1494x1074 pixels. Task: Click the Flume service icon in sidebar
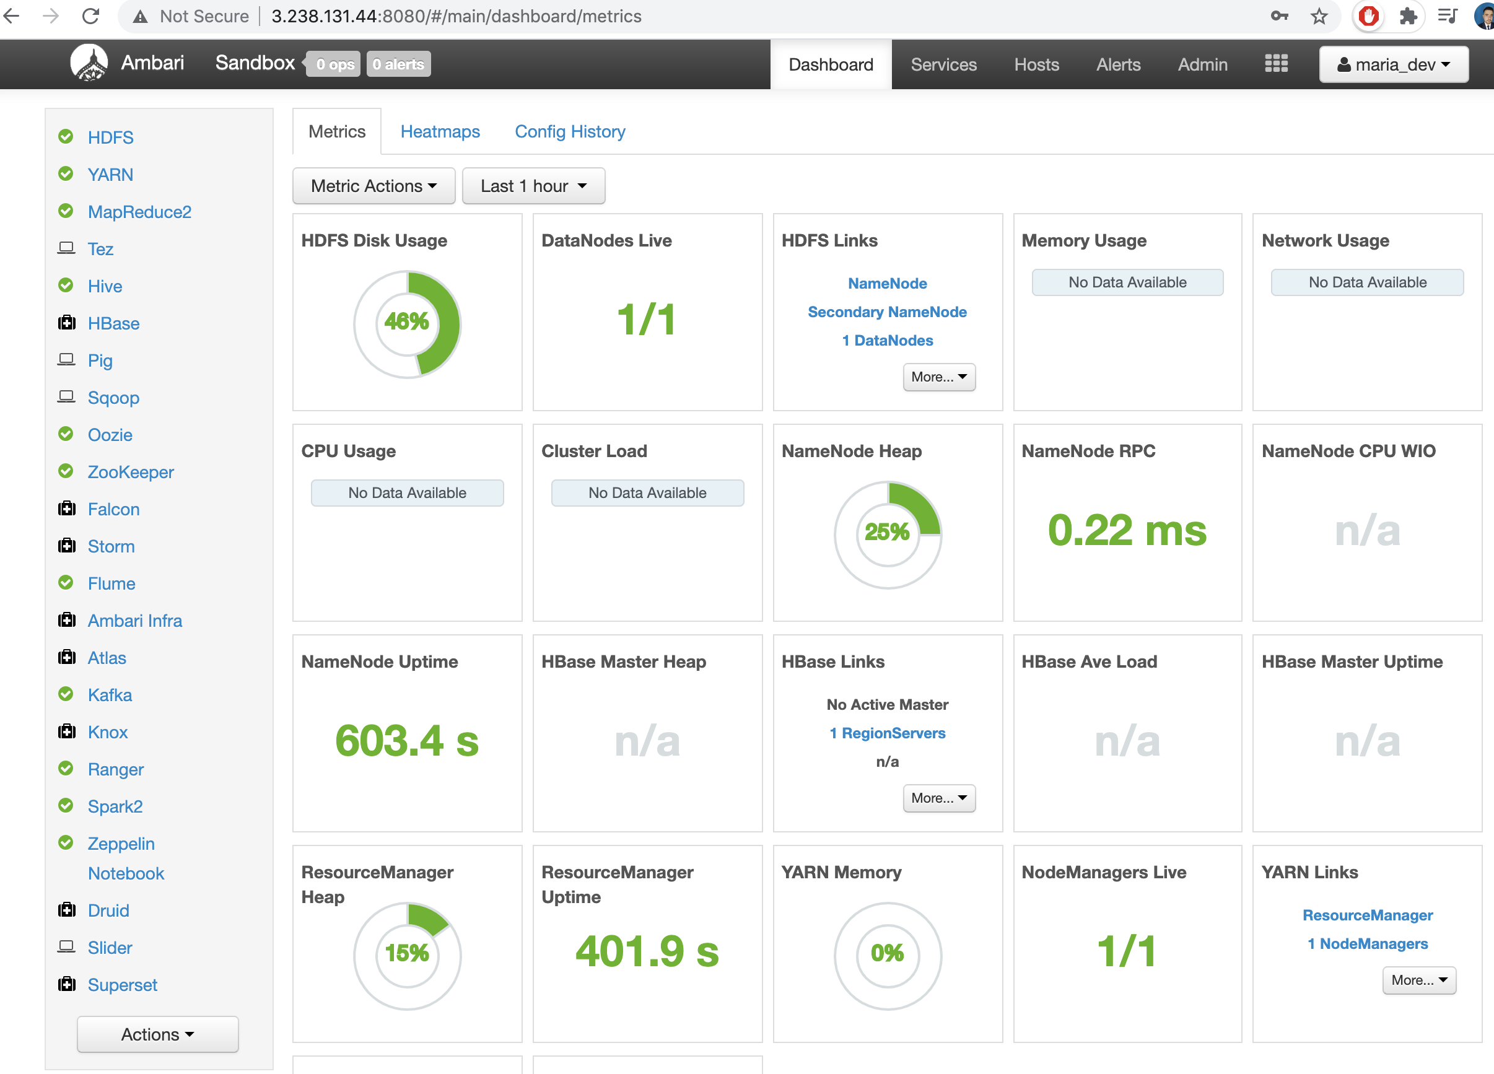point(68,583)
